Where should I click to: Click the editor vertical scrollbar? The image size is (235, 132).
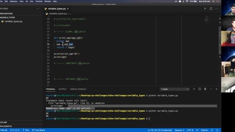(x=220, y=40)
